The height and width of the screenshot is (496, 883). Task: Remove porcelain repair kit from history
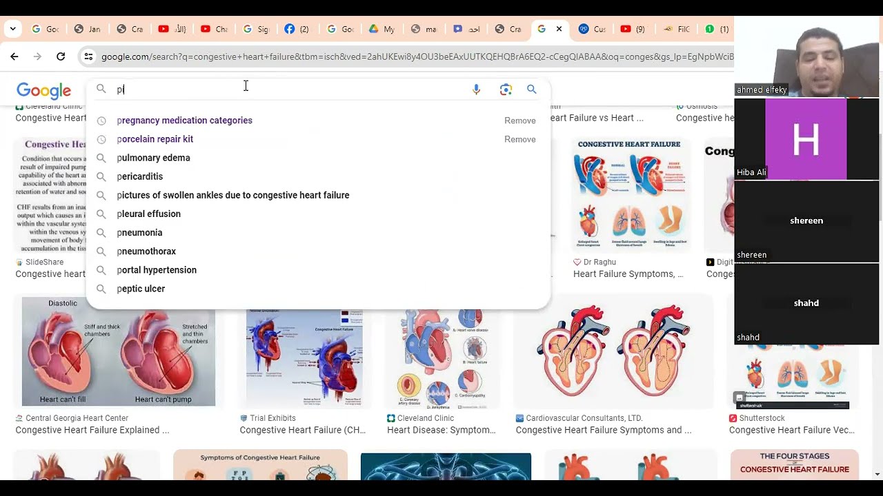click(x=519, y=139)
